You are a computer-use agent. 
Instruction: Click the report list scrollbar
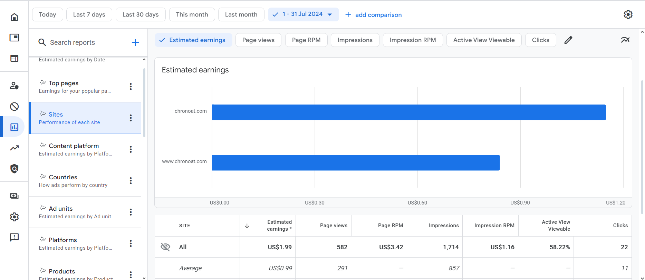[144, 102]
